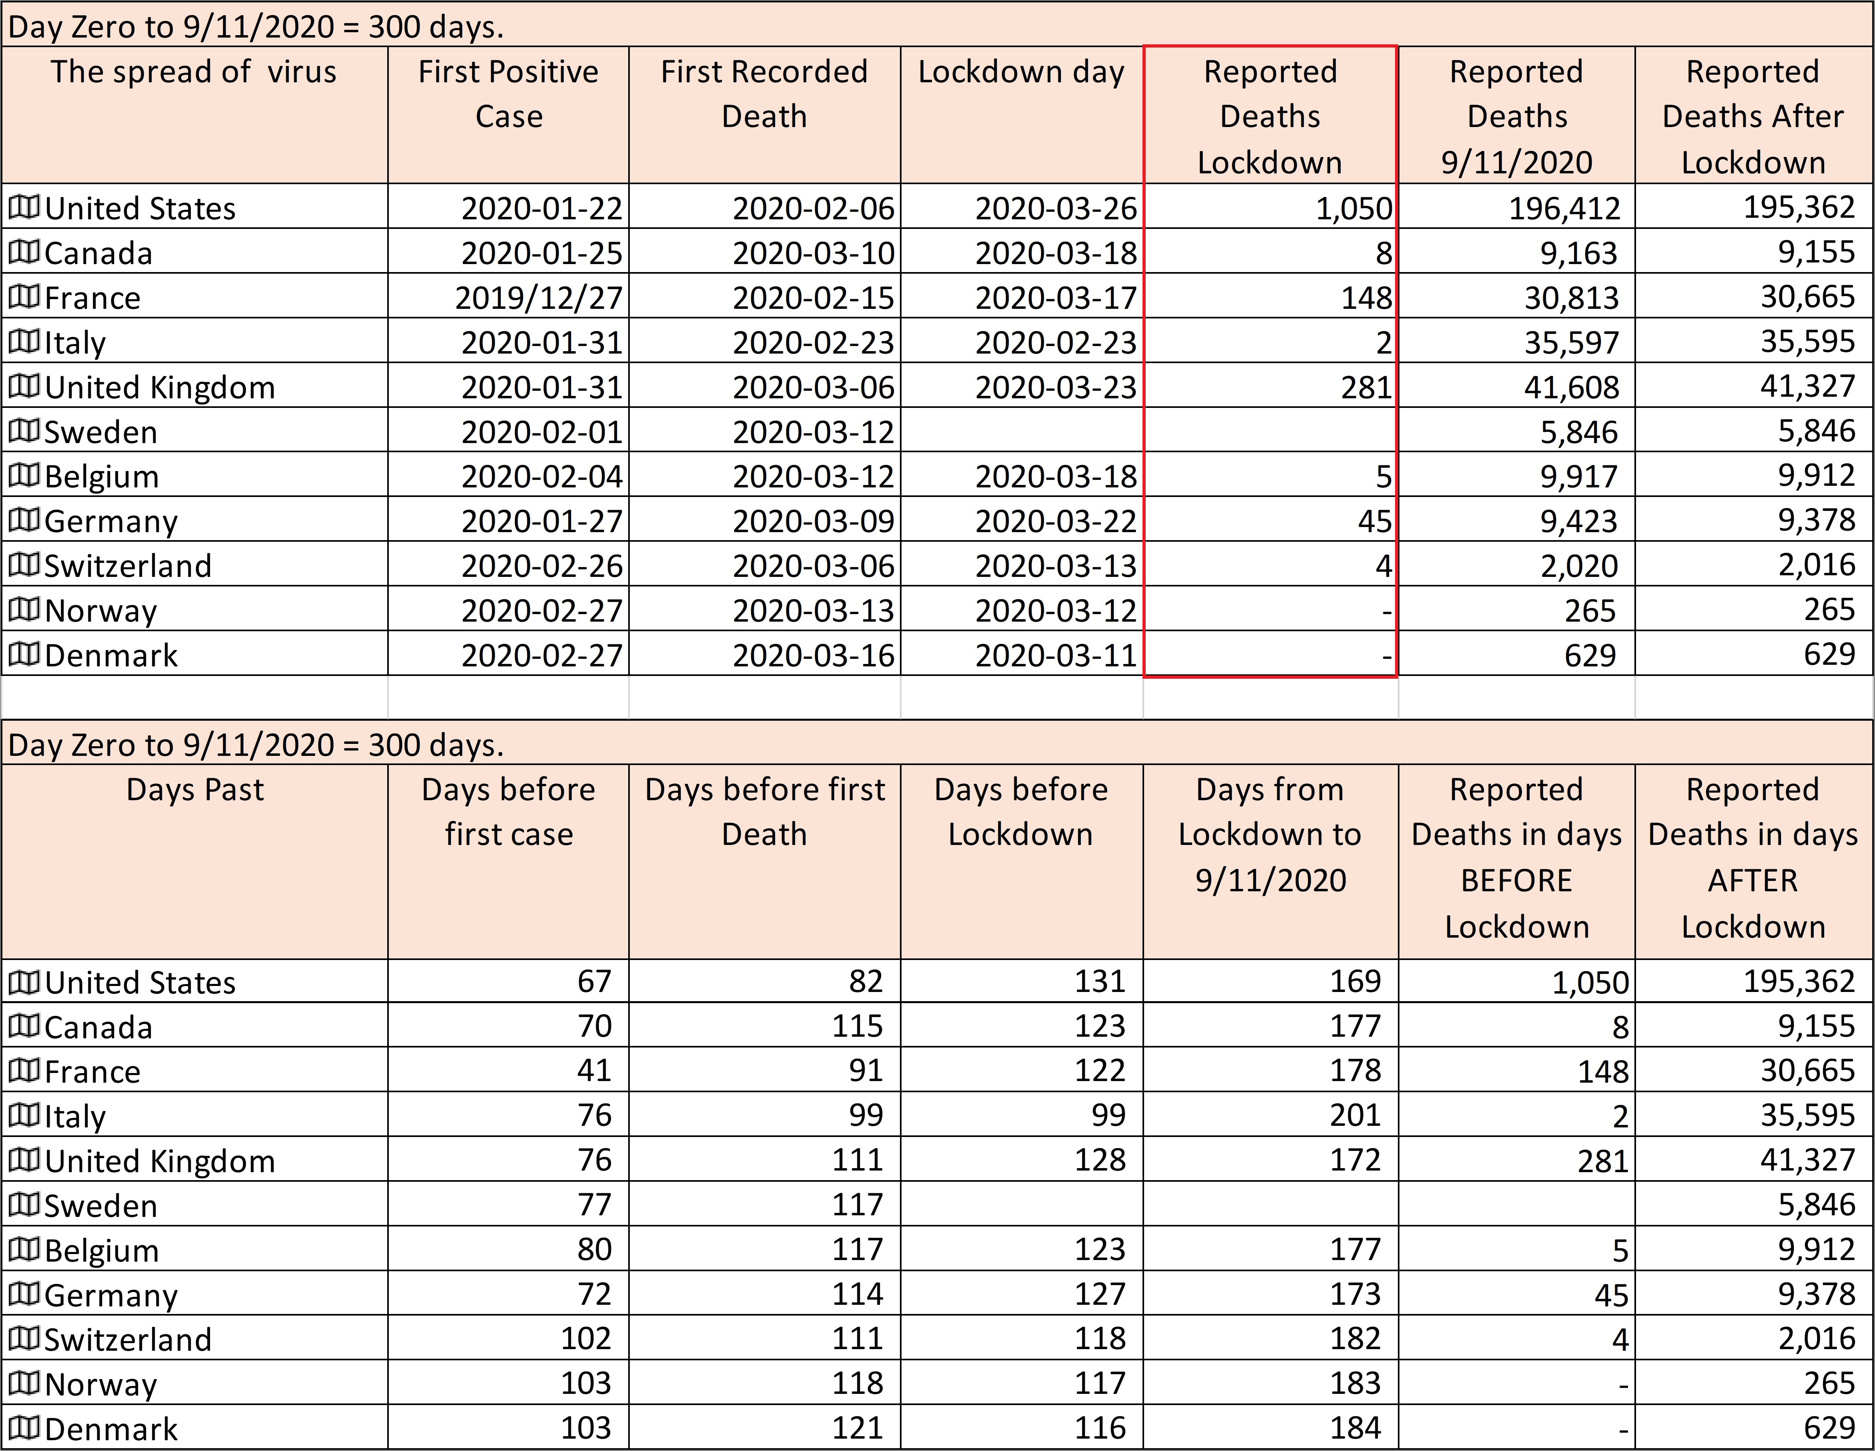Viewport: 1875px width, 1451px height.
Task: Select the 'Days before first Death' header cell
Action: (x=764, y=861)
